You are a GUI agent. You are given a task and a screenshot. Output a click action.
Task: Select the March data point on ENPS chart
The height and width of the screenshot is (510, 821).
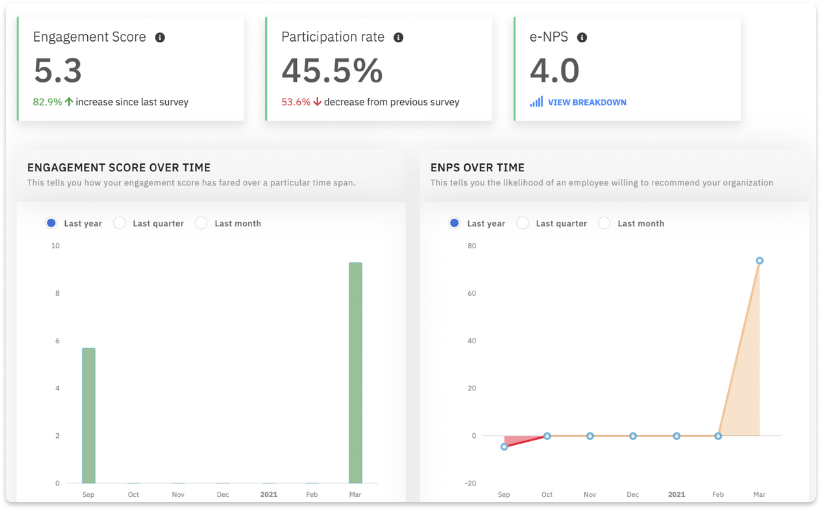tap(759, 260)
